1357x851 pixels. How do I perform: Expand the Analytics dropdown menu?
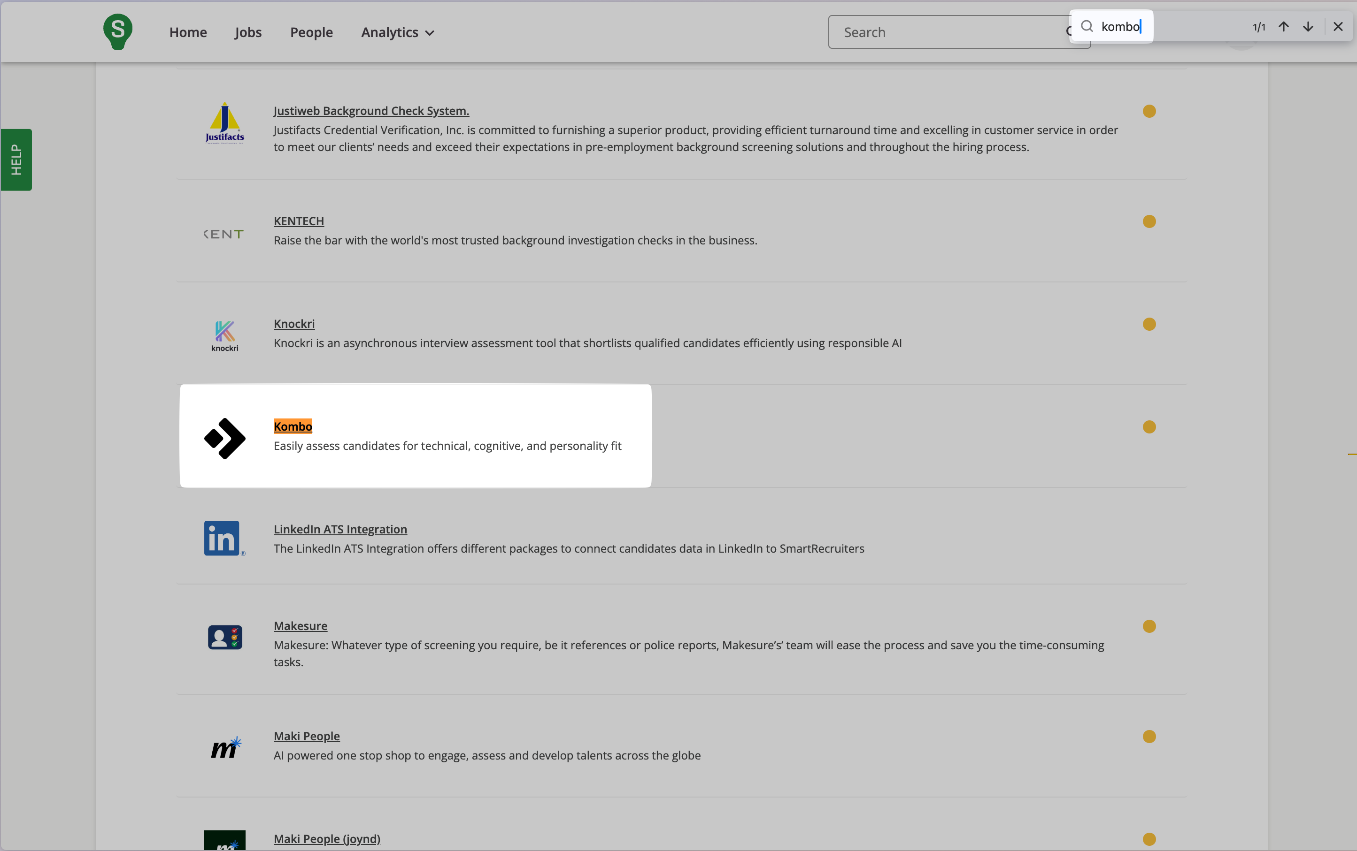click(x=398, y=33)
